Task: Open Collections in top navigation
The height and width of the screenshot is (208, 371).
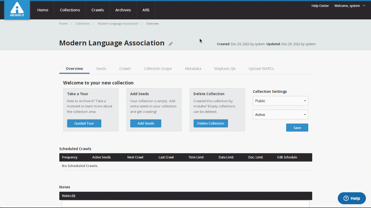Action: pyautogui.click(x=70, y=10)
